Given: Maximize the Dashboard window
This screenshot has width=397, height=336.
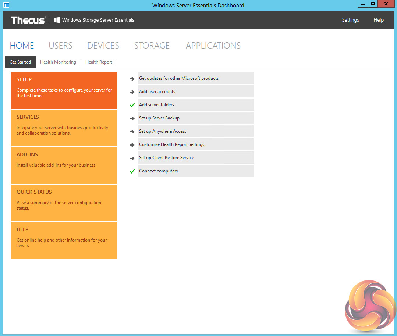Looking at the screenshot, I should (373, 4).
